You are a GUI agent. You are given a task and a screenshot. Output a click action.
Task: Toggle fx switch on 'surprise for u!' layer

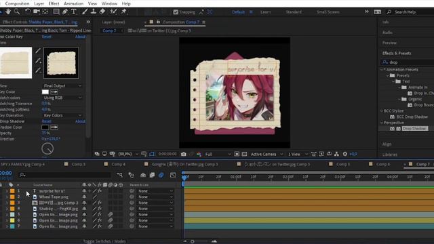click(100, 191)
